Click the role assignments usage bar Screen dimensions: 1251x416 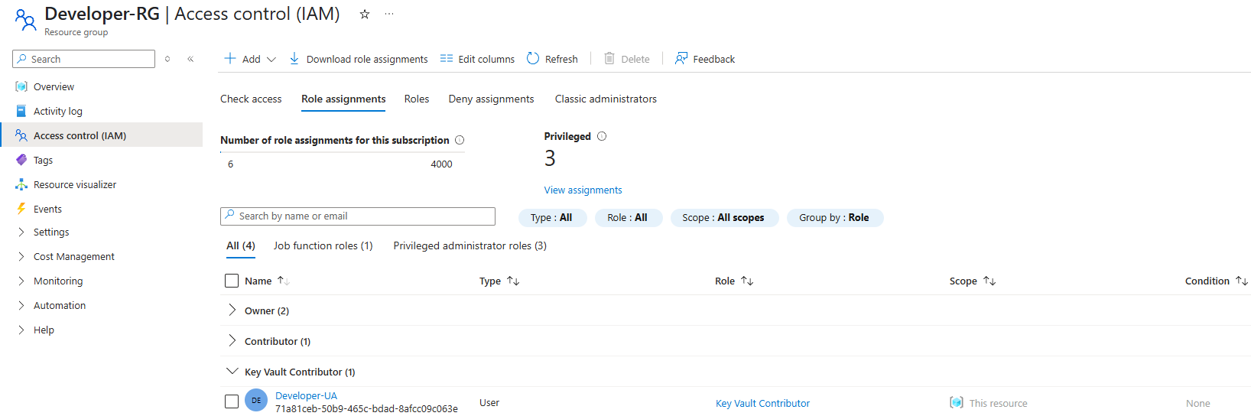tap(343, 152)
